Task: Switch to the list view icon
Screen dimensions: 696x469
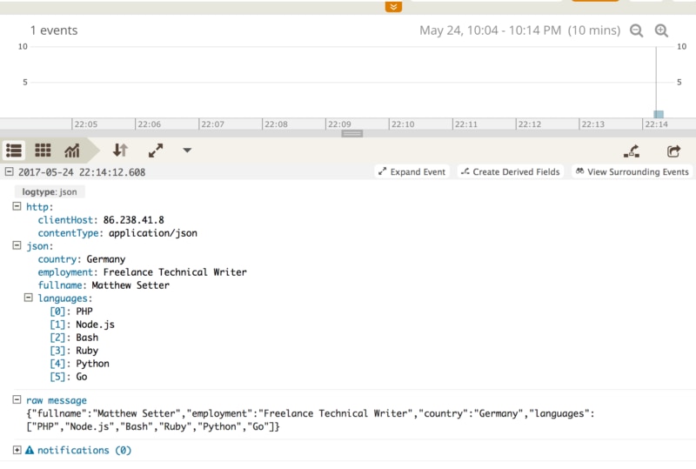Action: pos(14,151)
